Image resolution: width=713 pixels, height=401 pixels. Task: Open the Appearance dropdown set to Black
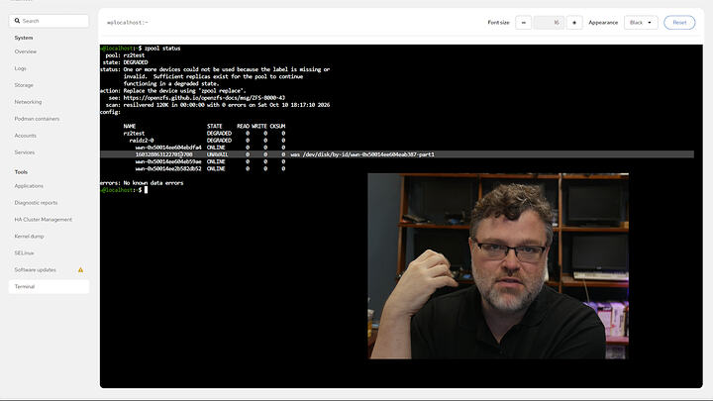point(641,23)
